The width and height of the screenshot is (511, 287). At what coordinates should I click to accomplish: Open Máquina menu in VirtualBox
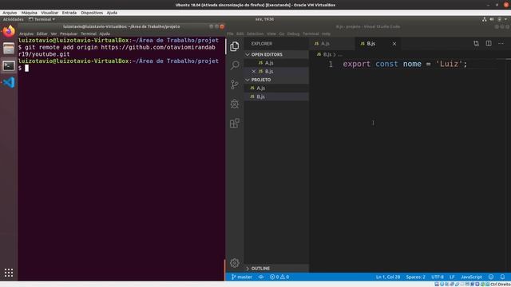[x=29, y=13]
